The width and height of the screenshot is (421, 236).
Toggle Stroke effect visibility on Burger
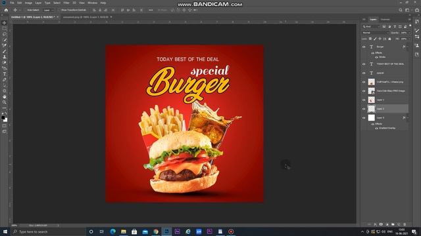(x=376, y=57)
